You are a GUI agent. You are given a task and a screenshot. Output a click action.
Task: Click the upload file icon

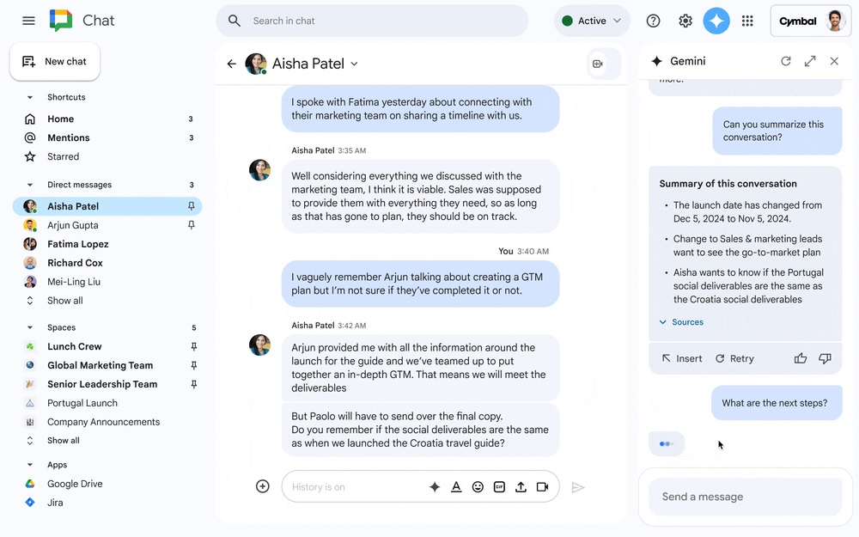(521, 487)
